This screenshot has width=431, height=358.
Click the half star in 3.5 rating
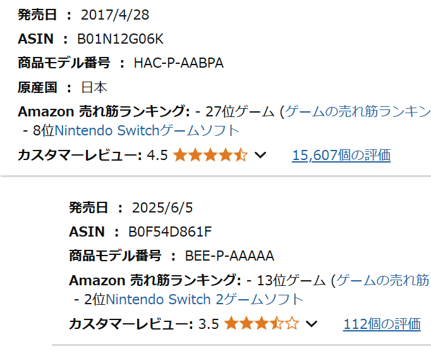[277, 323]
